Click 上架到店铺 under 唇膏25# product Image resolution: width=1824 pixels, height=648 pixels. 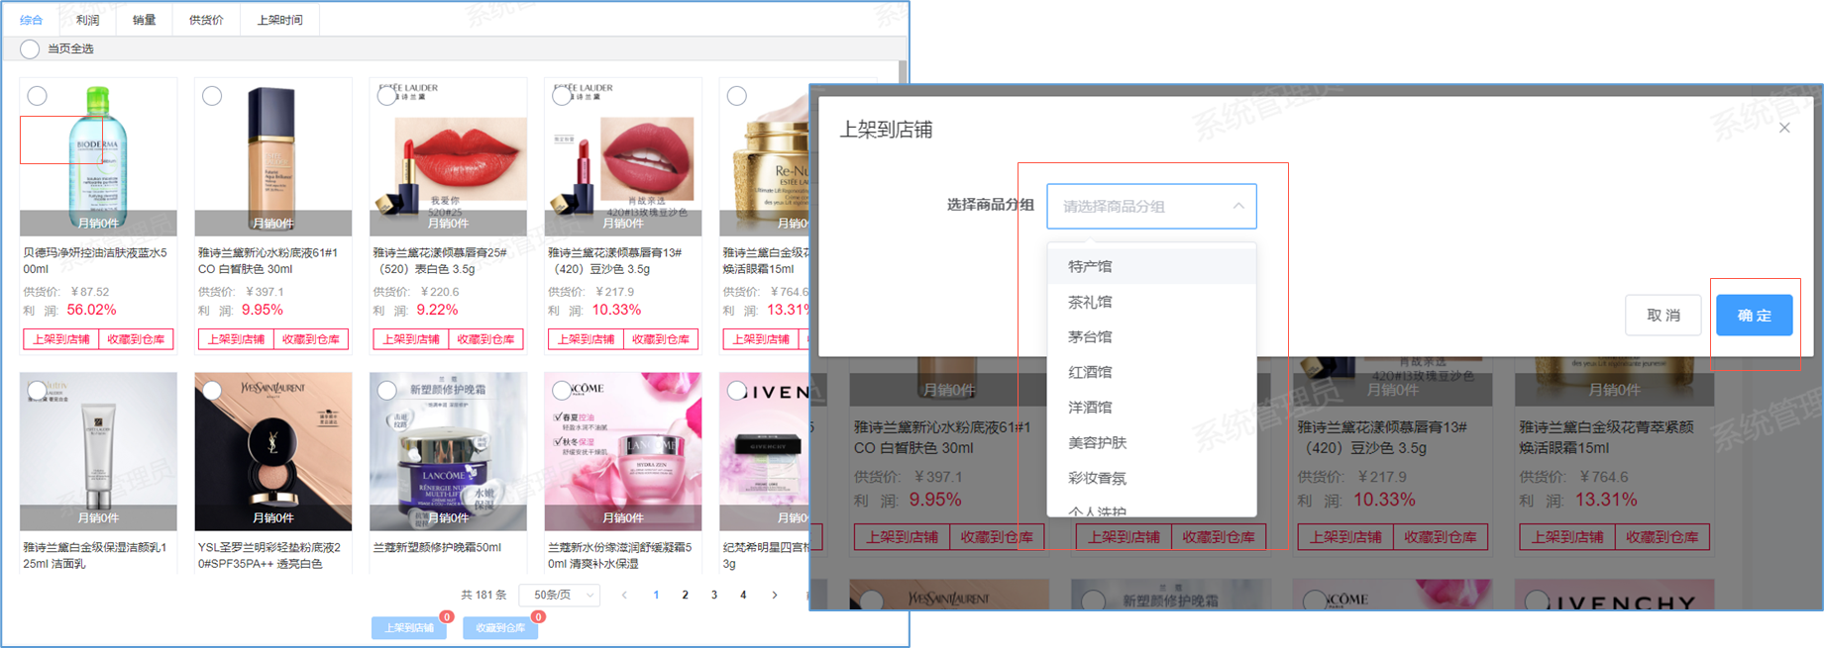pos(411,339)
